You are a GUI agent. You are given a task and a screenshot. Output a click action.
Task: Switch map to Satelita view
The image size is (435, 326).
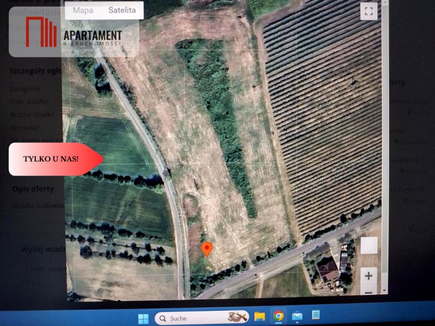[x=122, y=10]
